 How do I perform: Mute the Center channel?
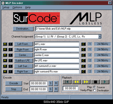pos(5,55)
